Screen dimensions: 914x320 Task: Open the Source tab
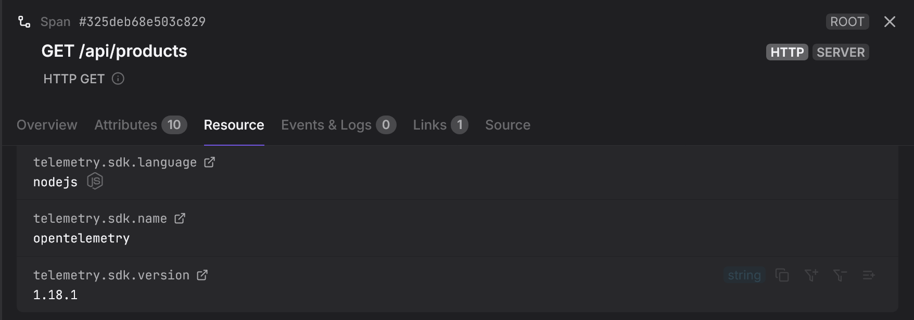(507, 125)
